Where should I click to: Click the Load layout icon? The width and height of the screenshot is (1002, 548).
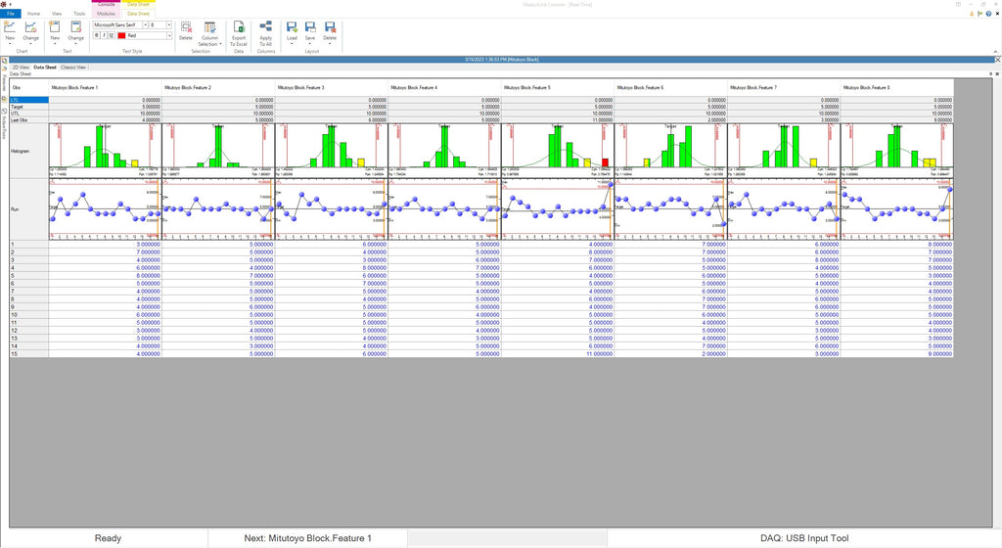pos(292,26)
